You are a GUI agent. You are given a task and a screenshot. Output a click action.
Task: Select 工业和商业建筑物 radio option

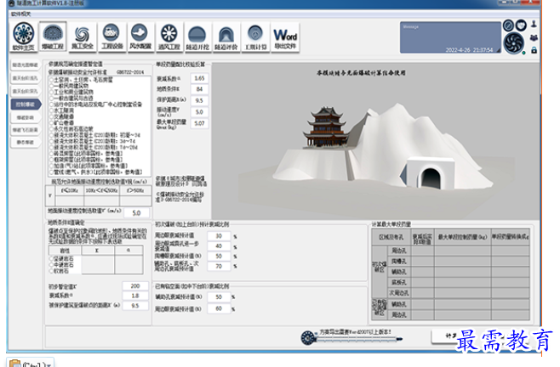[71, 92]
